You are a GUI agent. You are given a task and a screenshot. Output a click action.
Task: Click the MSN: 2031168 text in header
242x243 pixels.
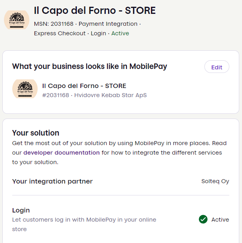(53, 24)
